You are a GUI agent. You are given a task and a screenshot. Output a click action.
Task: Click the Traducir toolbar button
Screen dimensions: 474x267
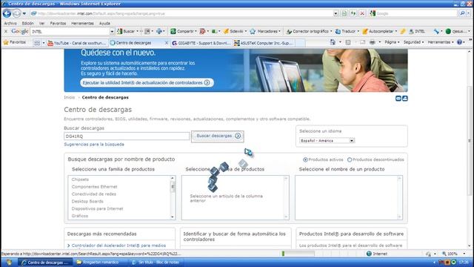click(347, 31)
